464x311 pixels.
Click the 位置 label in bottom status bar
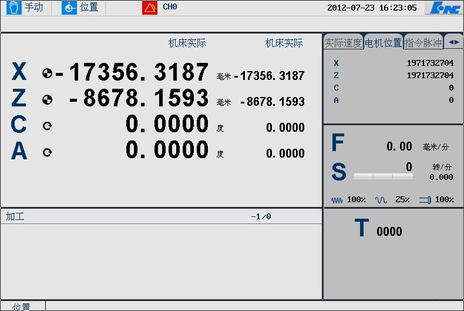[x=22, y=306]
